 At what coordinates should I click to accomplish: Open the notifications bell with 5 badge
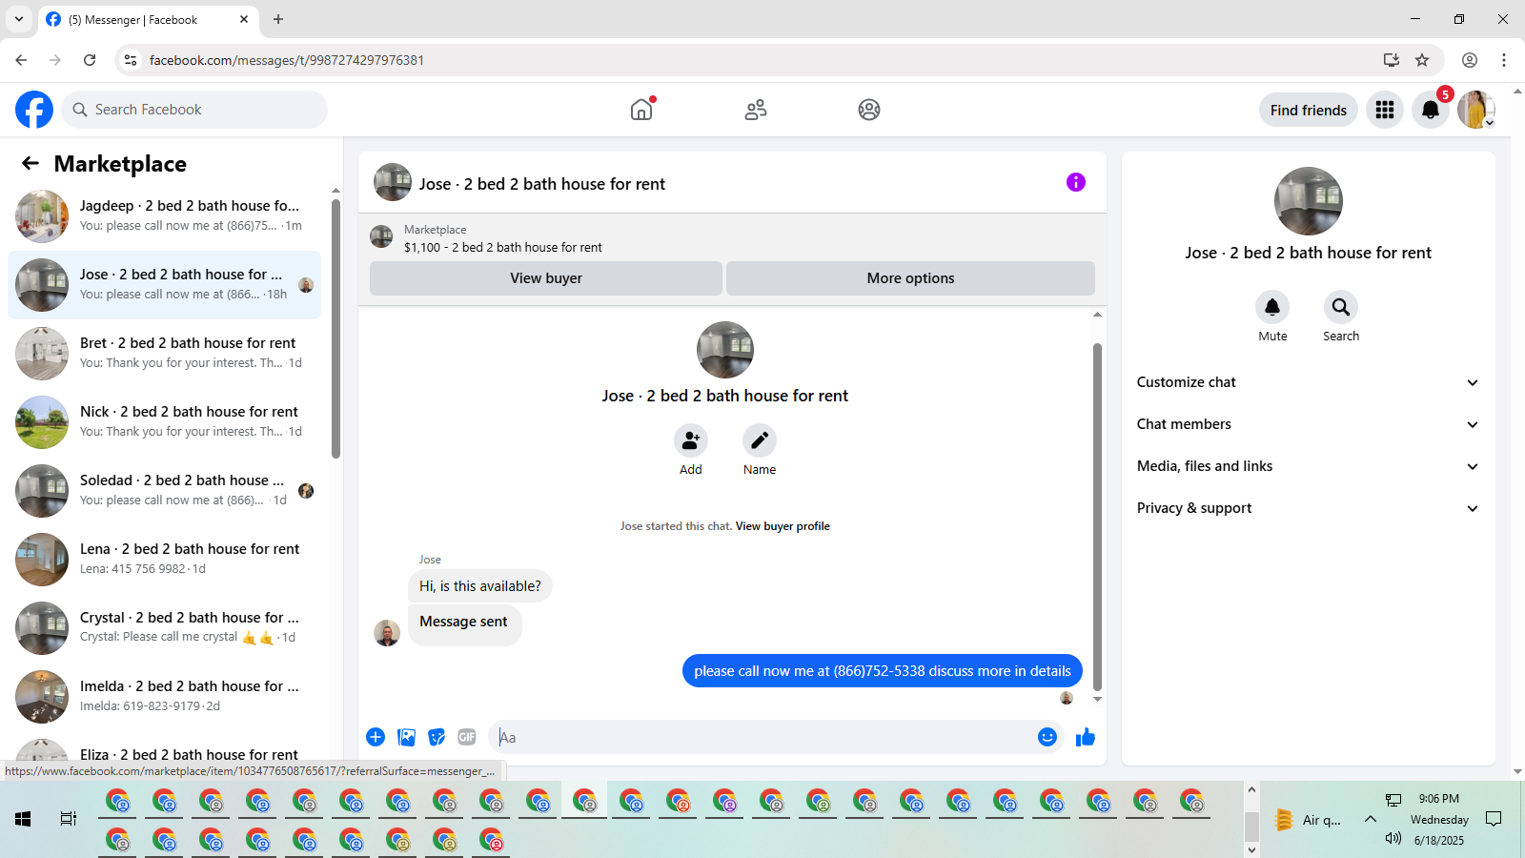[x=1431, y=110]
